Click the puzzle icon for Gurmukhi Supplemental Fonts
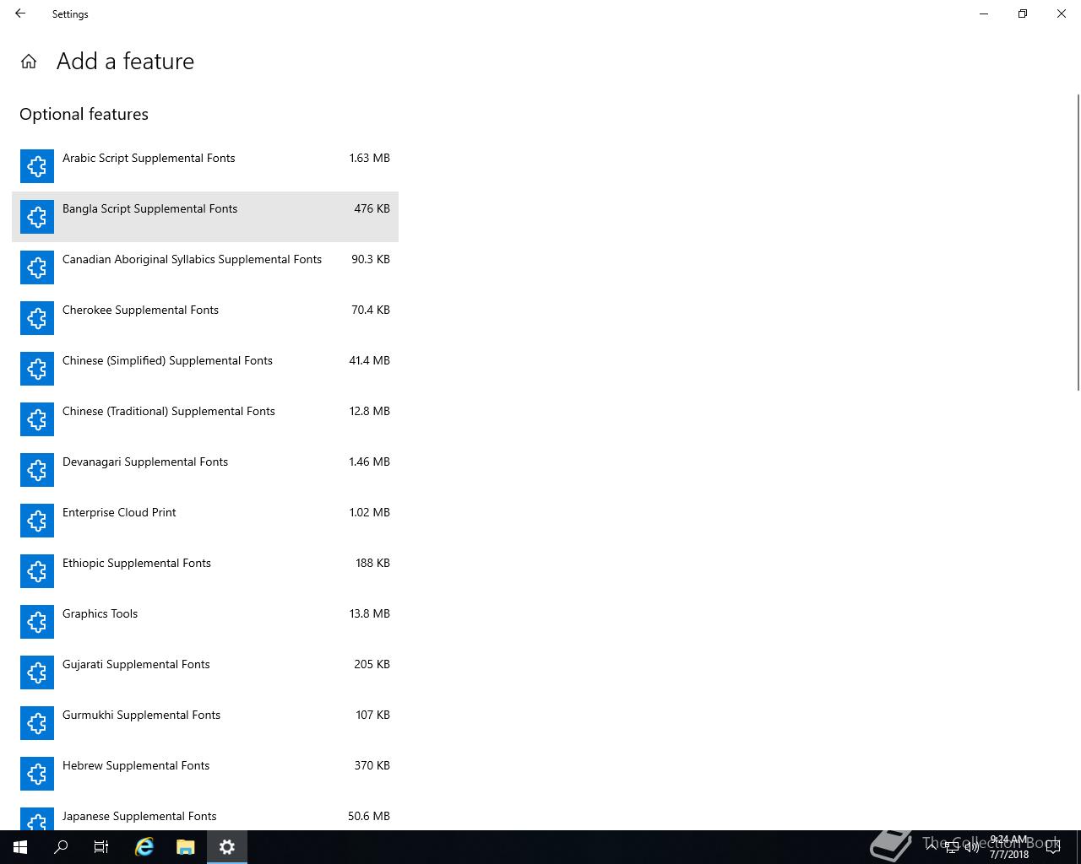 click(x=37, y=723)
